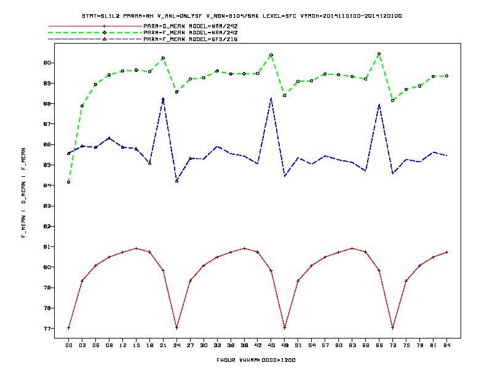Click y-axis tick label 89
This screenshot has height=376, width=487.
[47, 84]
